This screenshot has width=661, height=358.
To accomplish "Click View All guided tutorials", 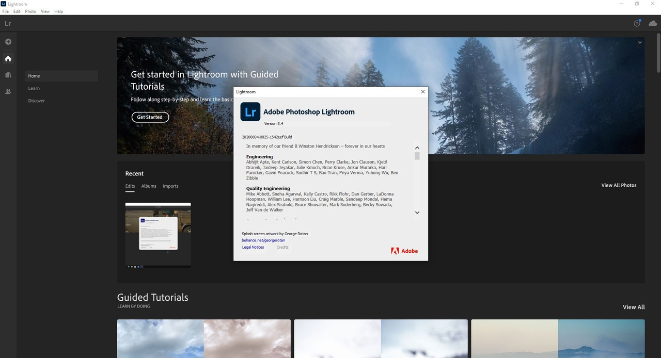I will point(634,307).
